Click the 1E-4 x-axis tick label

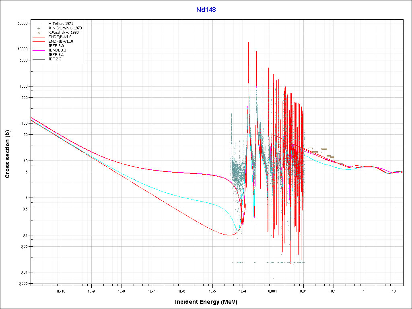click(x=242, y=290)
